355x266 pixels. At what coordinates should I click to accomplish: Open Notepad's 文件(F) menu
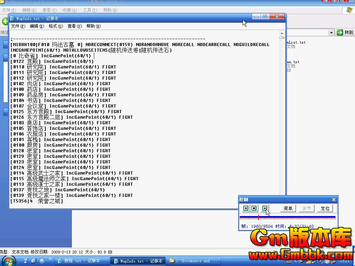point(18,26)
